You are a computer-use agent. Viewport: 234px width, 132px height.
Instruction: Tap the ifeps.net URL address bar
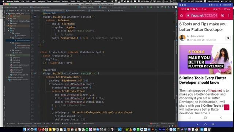point(202,15)
